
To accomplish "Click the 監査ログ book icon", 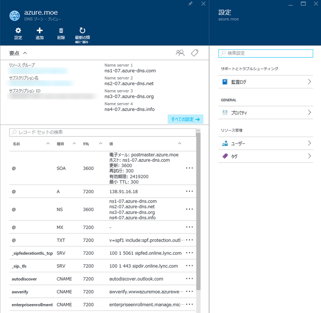I will [225, 82].
